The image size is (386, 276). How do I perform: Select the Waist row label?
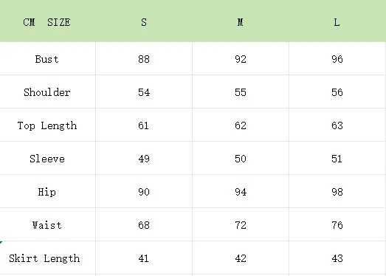(x=47, y=224)
